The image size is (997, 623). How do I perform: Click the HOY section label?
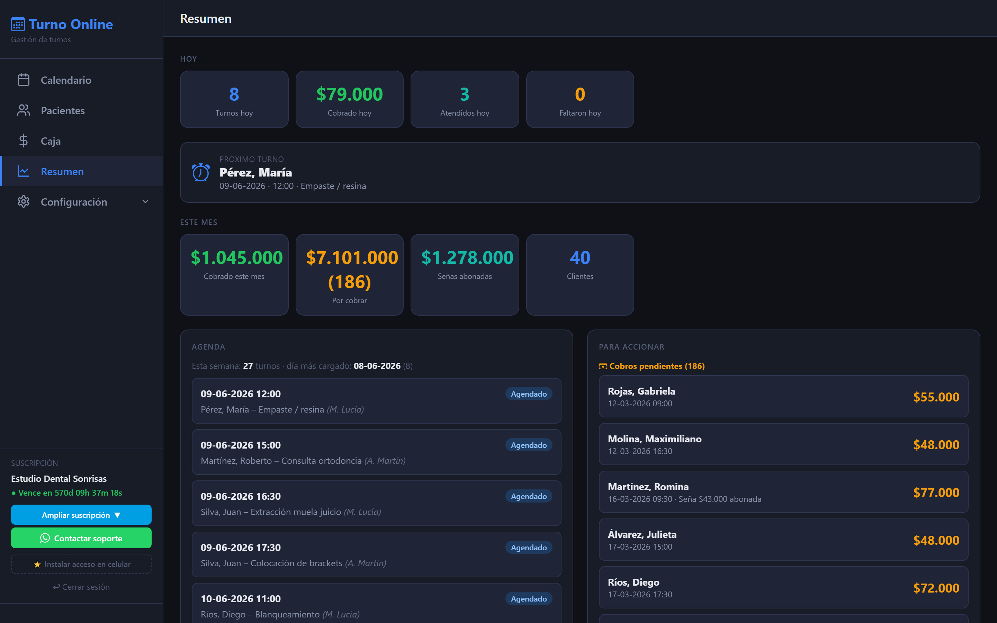point(188,59)
